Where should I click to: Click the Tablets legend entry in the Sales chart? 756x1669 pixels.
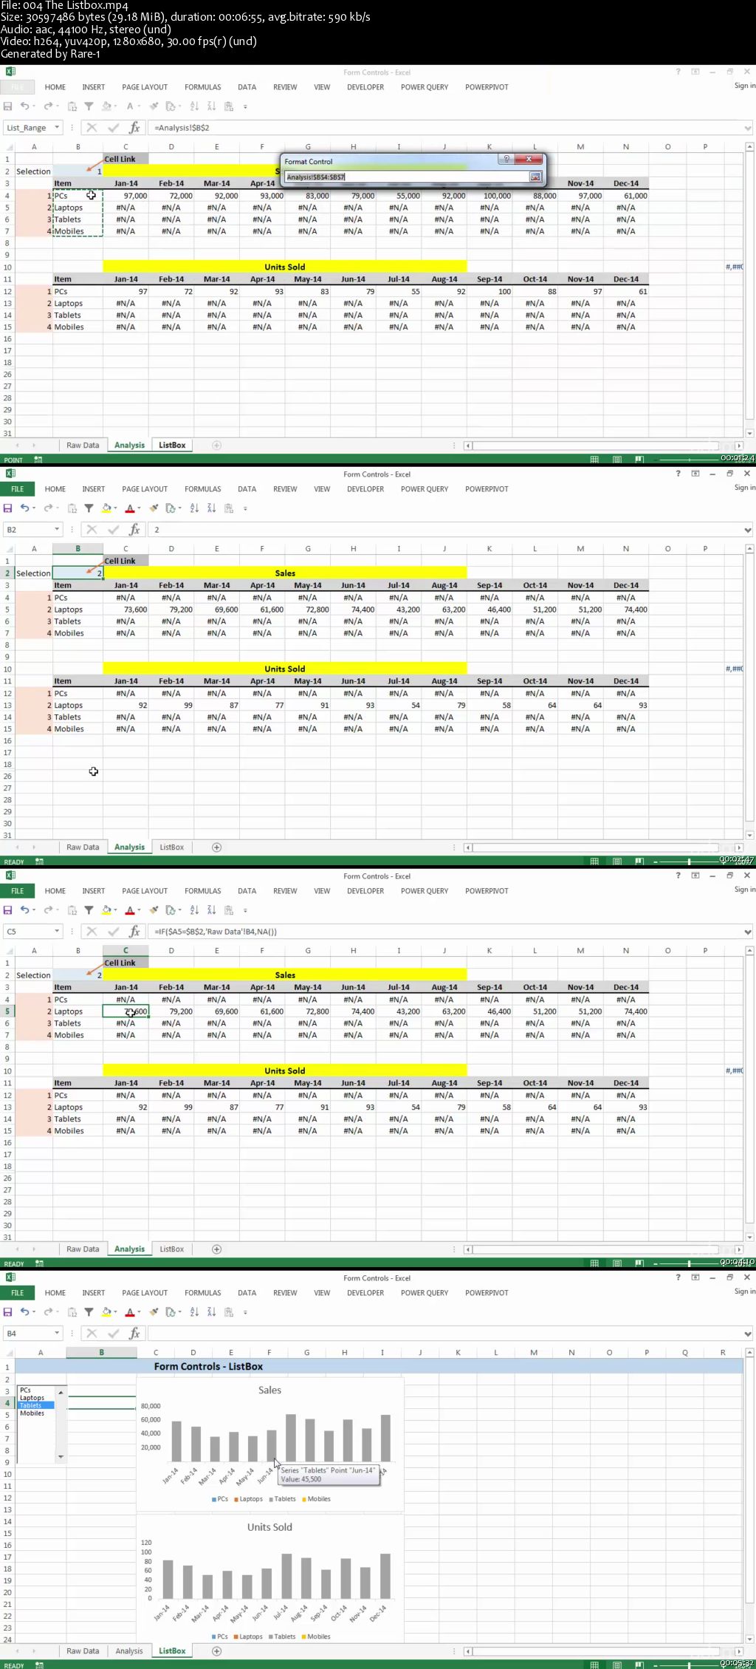coord(282,1499)
